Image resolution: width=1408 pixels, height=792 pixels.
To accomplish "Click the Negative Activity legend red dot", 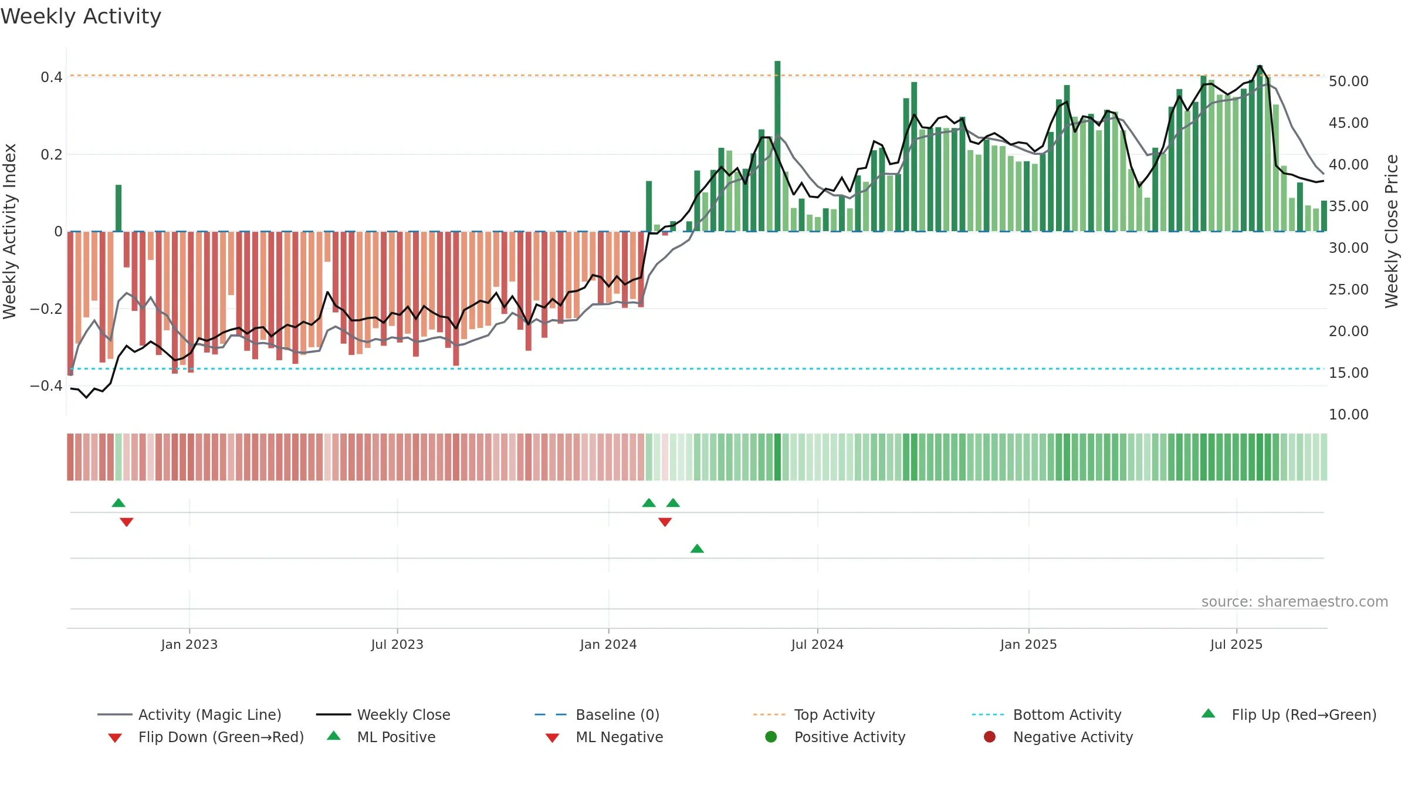I will pos(990,737).
